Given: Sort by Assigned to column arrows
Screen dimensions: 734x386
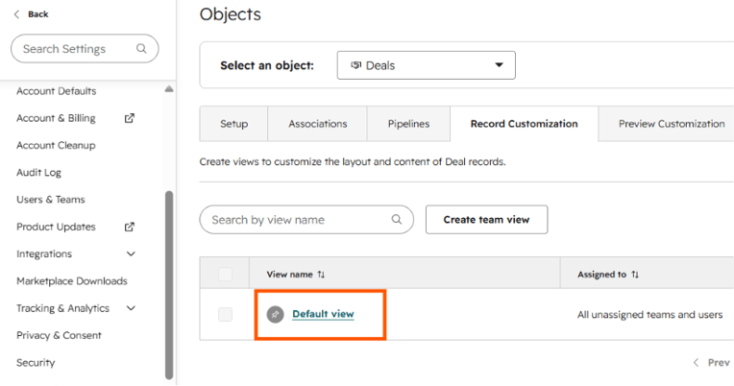Looking at the screenshot, I should pyautogui.click(x=635, y=275).
